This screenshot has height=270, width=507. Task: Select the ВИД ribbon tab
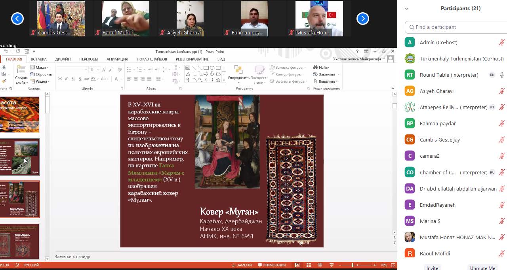click(x=221, y=59)
